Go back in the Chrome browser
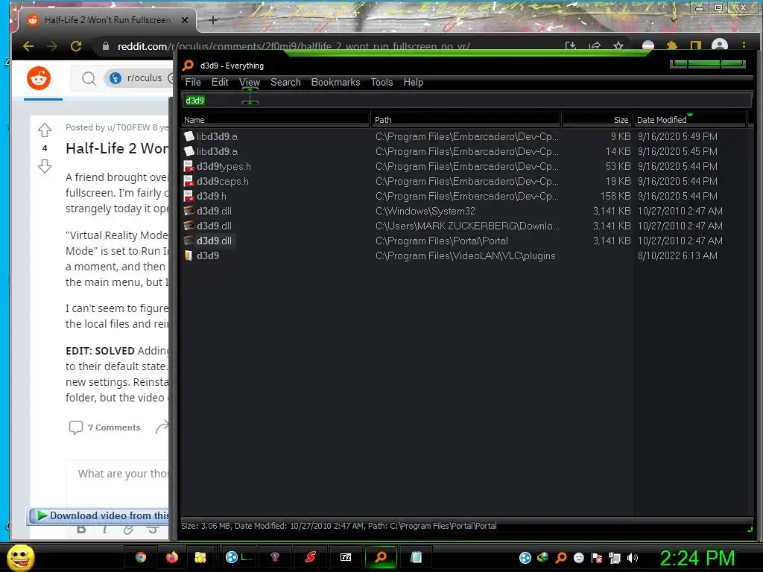Image resolution: width=763 pixels, height=572 pixels. (28, 46)
